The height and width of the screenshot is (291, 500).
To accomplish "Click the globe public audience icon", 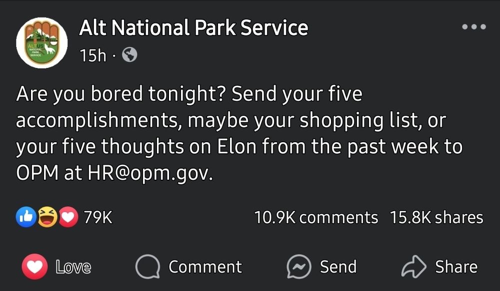I will 130,55.
